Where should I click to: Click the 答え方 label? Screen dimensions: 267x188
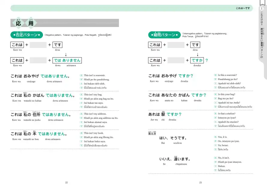pos(152,133)
